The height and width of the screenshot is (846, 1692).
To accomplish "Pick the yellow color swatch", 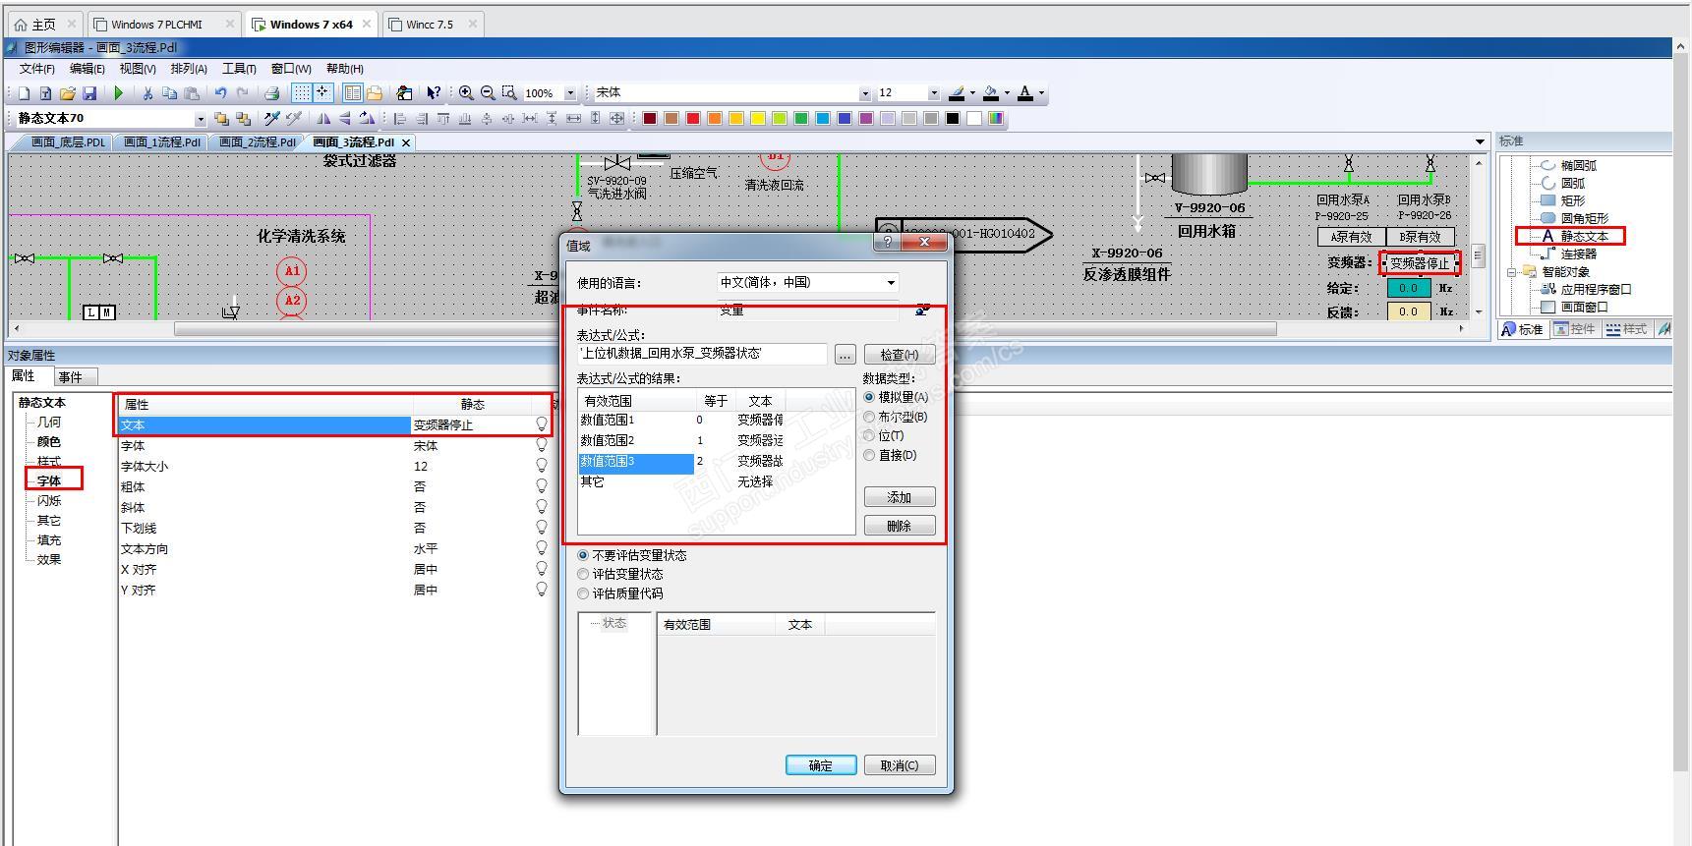I will click(x=758, y=119).
